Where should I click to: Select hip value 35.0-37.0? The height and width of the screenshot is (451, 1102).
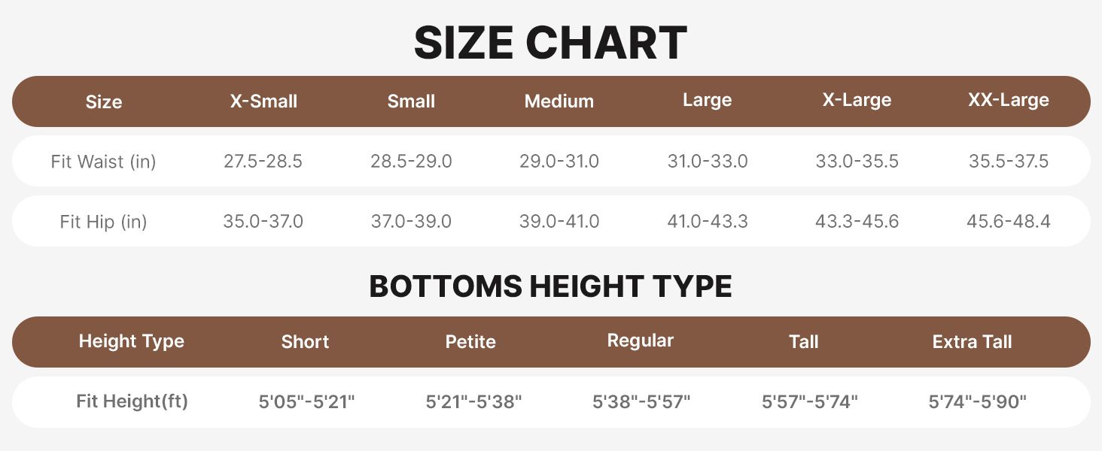pyautogui.click(x=263, y=222)
